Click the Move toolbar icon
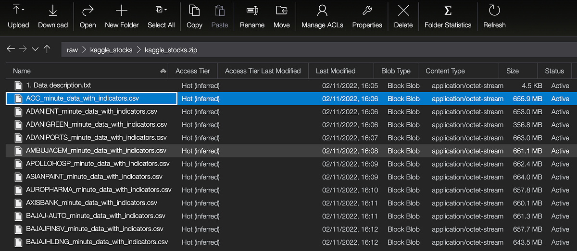The width and height of the screenshot is (577, 251). tap(281, 11)
